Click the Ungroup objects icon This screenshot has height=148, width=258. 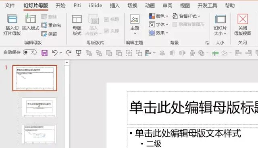pos(139,53)
